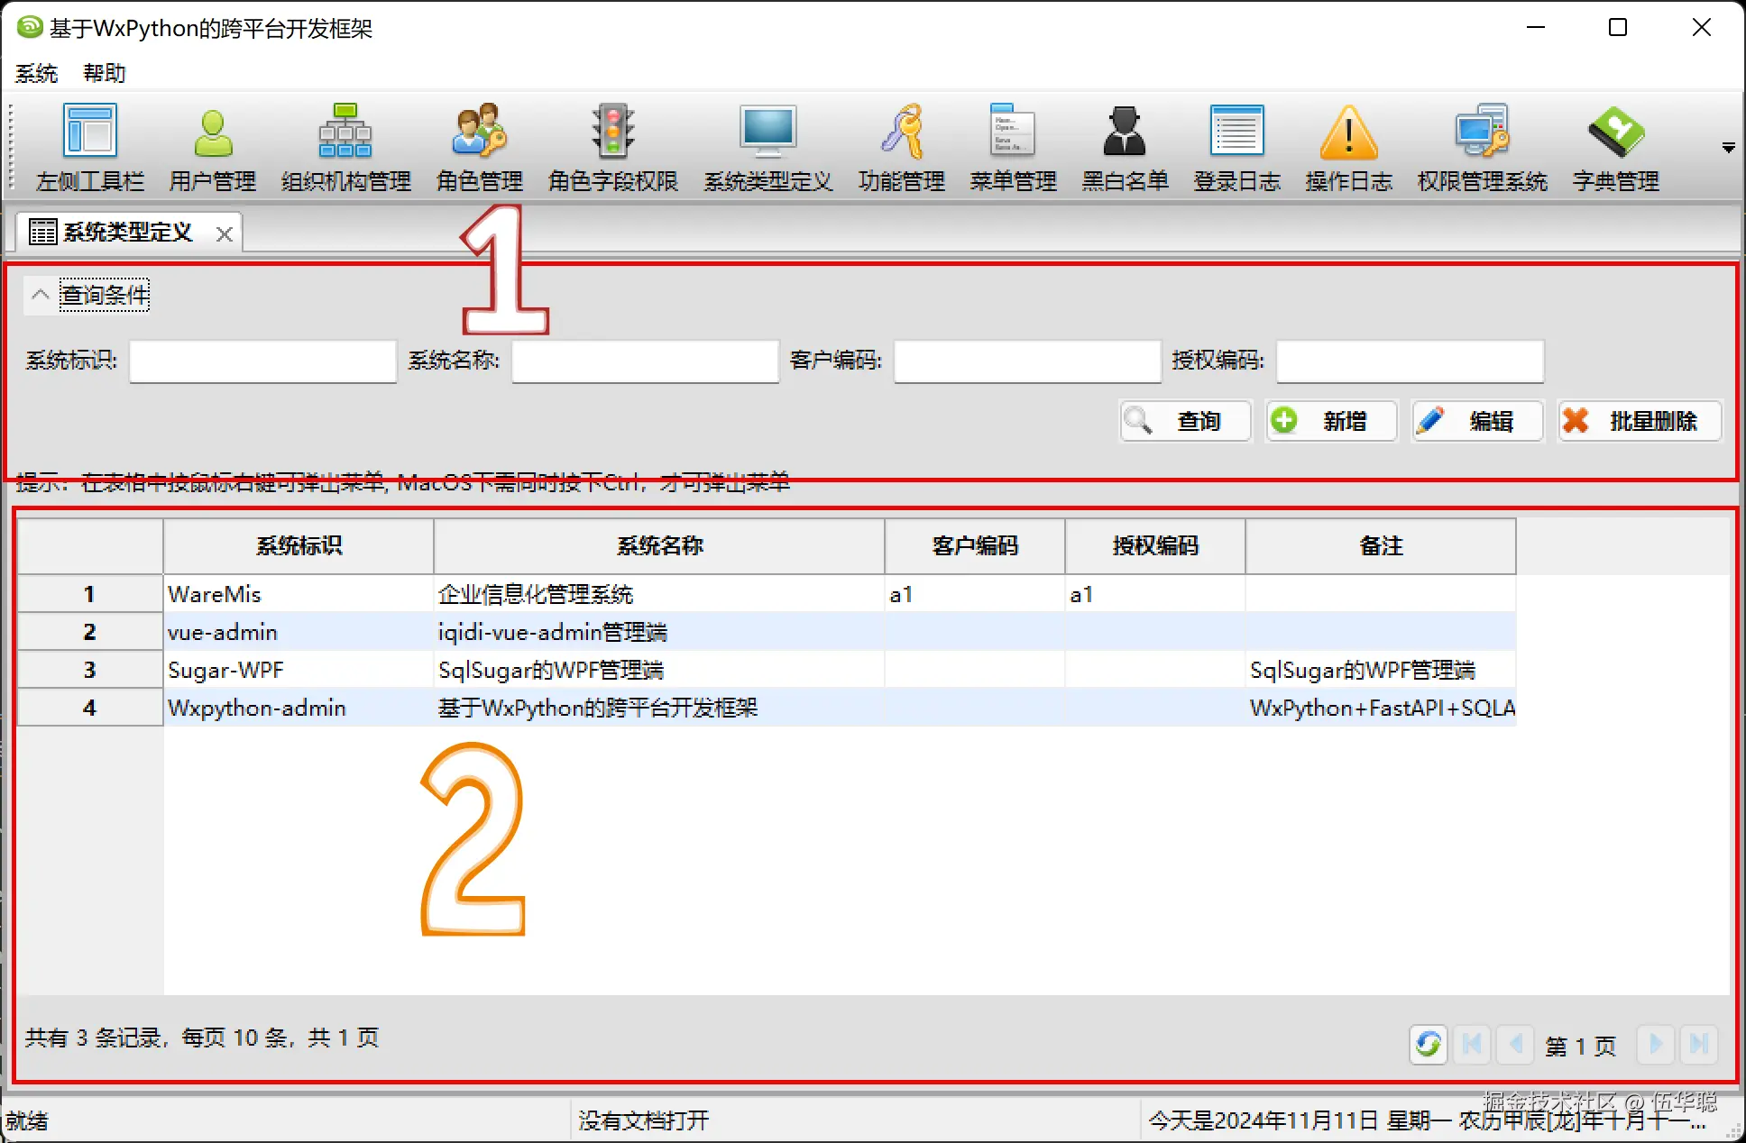Focus the 系统名称 input field
Image resolution: width=1746 pixels, height=1143 pixels.
pyautogui.click(x=646, y=361)
